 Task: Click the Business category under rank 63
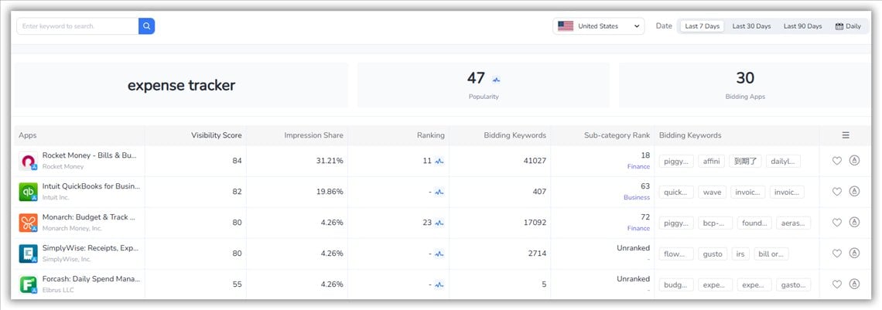[637, 198]
